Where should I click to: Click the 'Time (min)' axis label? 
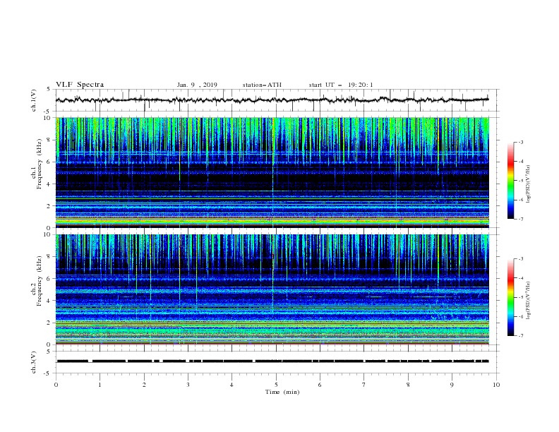coord(282,392)
